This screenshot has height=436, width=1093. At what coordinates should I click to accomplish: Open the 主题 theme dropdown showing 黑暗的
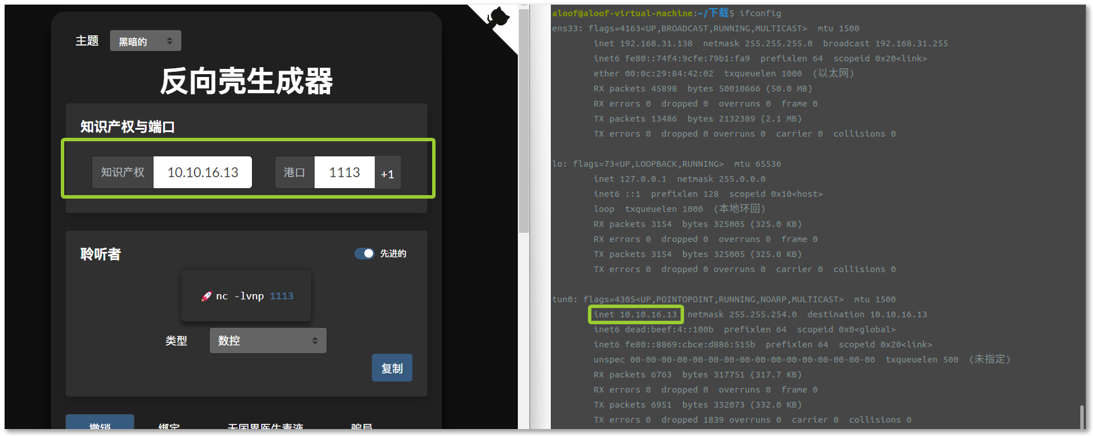pyautogui.click(x=145, y=41)
